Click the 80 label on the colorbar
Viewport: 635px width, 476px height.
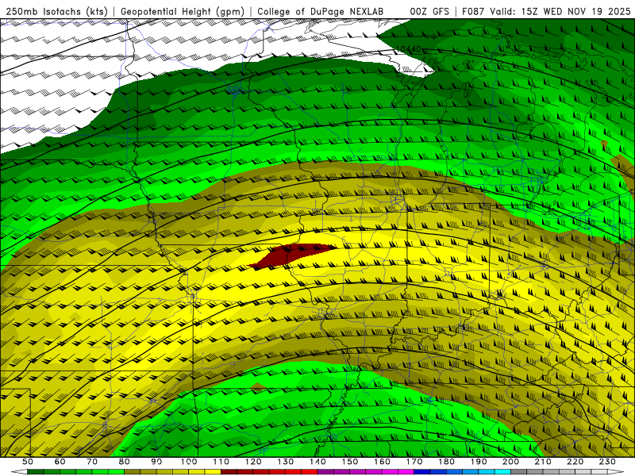[x=125, y=462]
